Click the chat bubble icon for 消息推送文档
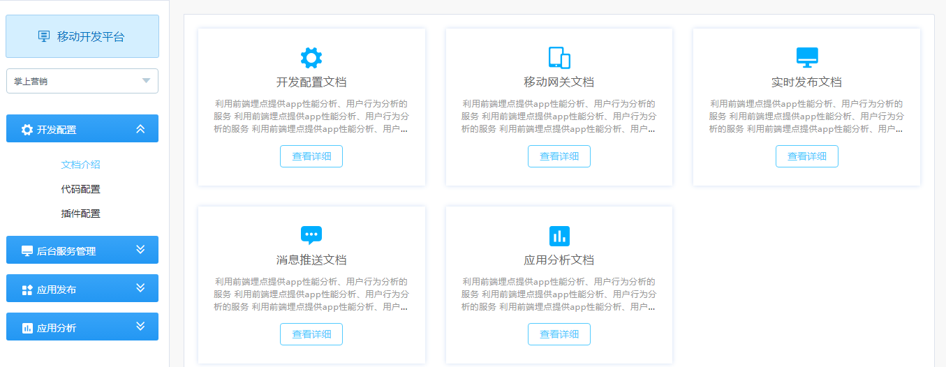Viewport: 946px width, 367px height. click(311, 236)
